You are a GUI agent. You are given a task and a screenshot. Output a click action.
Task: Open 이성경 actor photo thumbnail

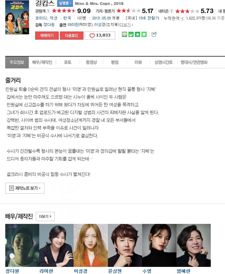click(91, 245)
